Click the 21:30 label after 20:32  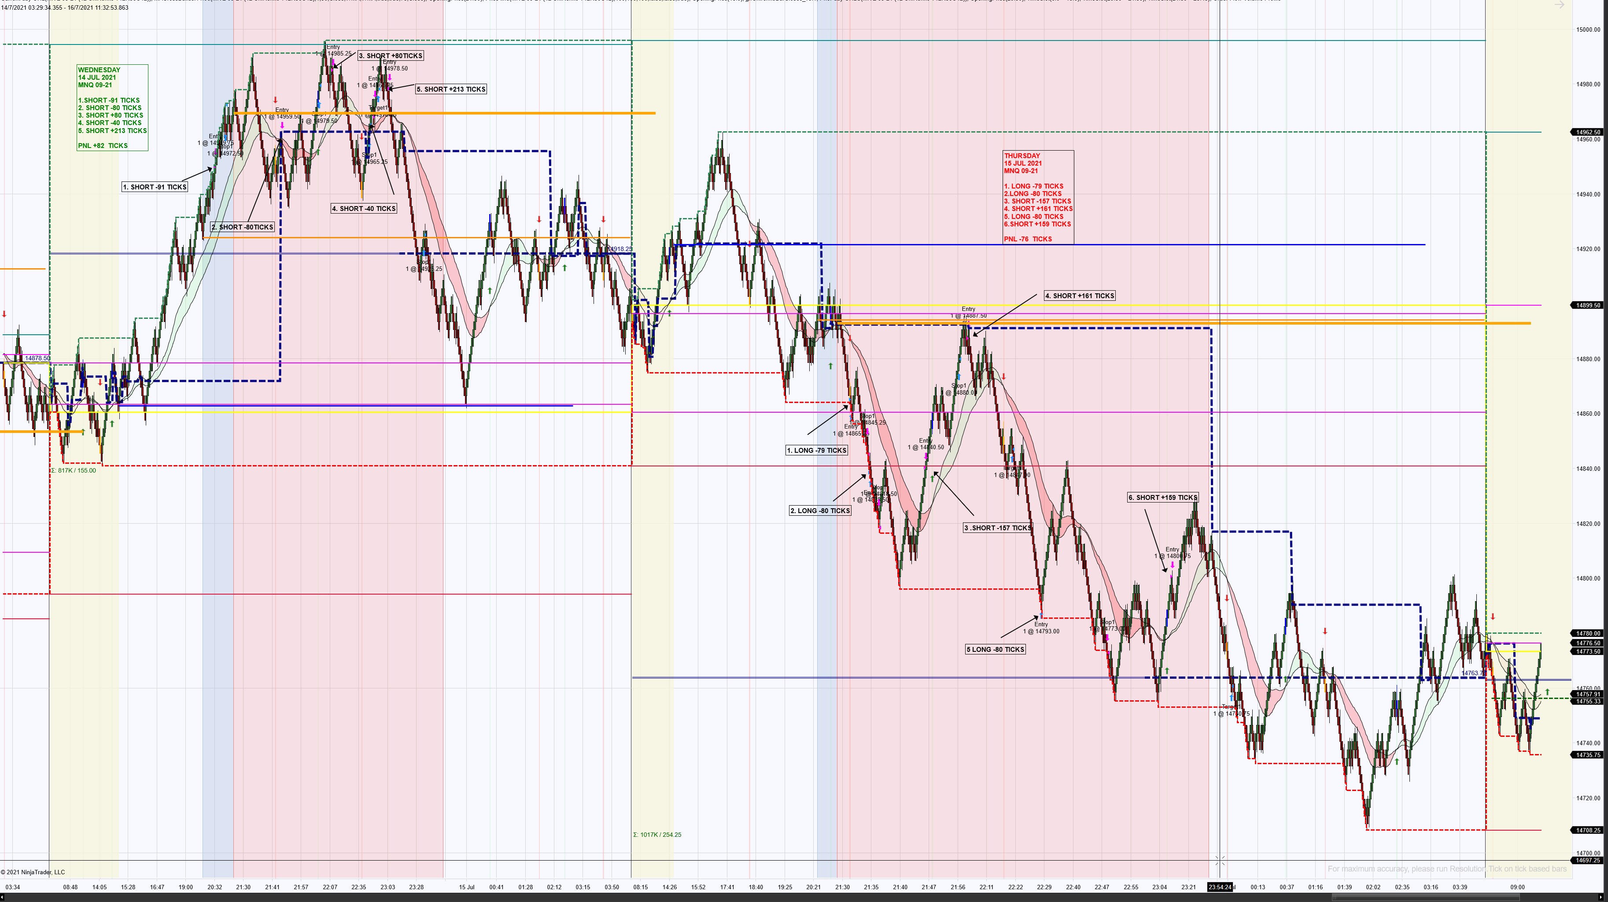click(243, 887)
